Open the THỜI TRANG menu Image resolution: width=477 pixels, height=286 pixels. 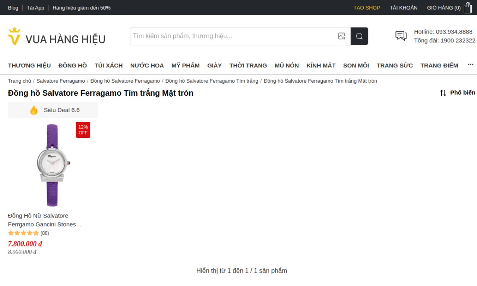point(248,66)
